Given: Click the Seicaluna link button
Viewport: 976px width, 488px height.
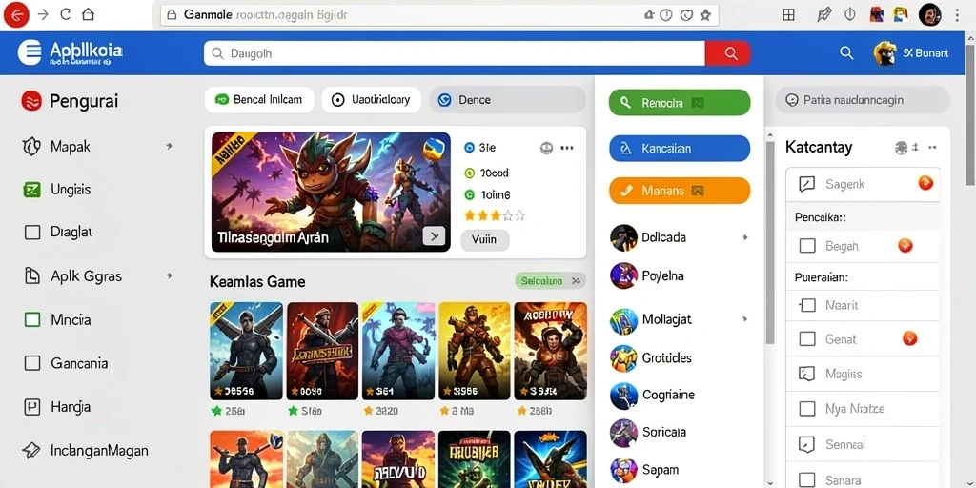Looking at the screenshot, I should [550, 281].
